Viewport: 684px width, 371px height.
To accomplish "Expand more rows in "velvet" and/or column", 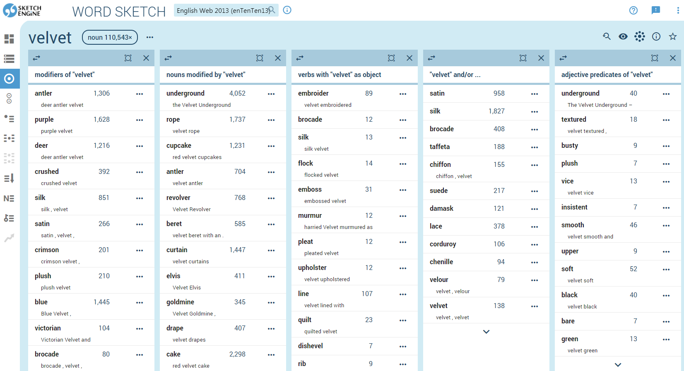I will coord(487,332).
